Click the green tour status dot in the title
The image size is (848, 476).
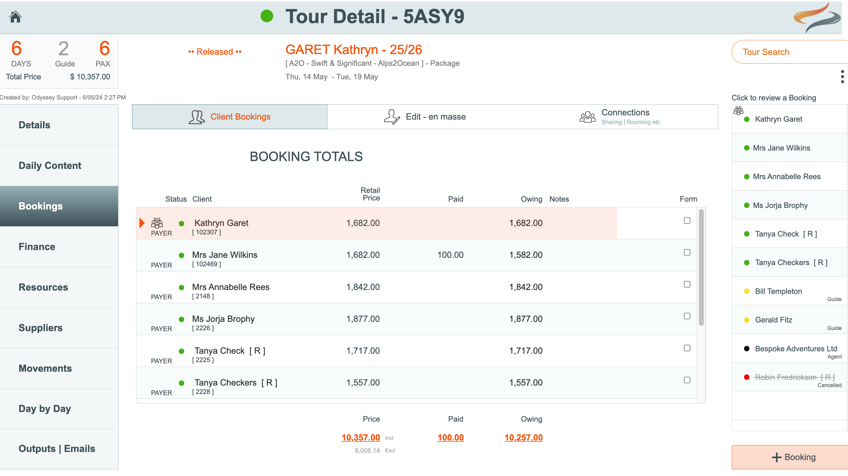pyautogui.click(x=267, y=16)
